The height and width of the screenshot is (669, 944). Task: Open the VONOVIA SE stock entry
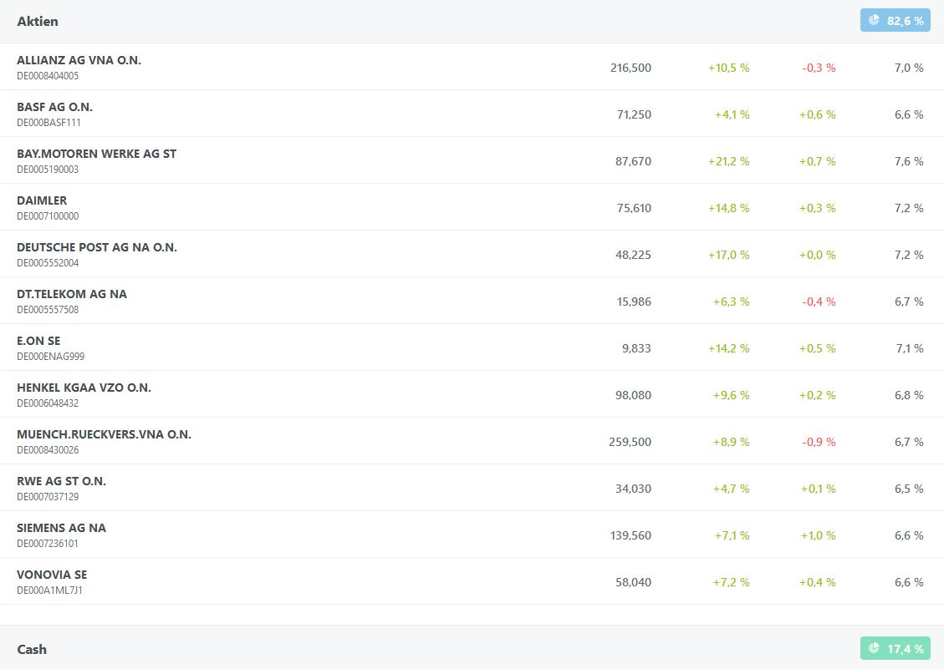tap(52, 575)
